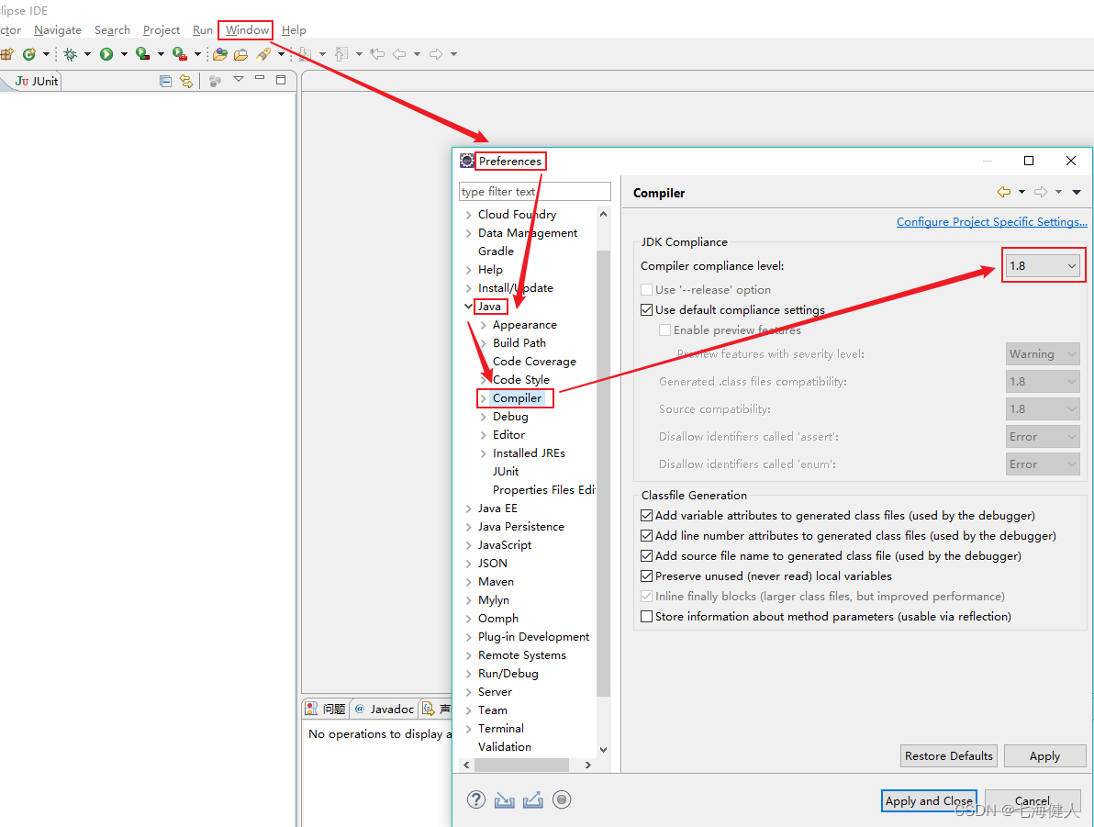Toggle Preserve unused local variables checkbox
Screen dimensions: 1094x827
click(647, 576)
